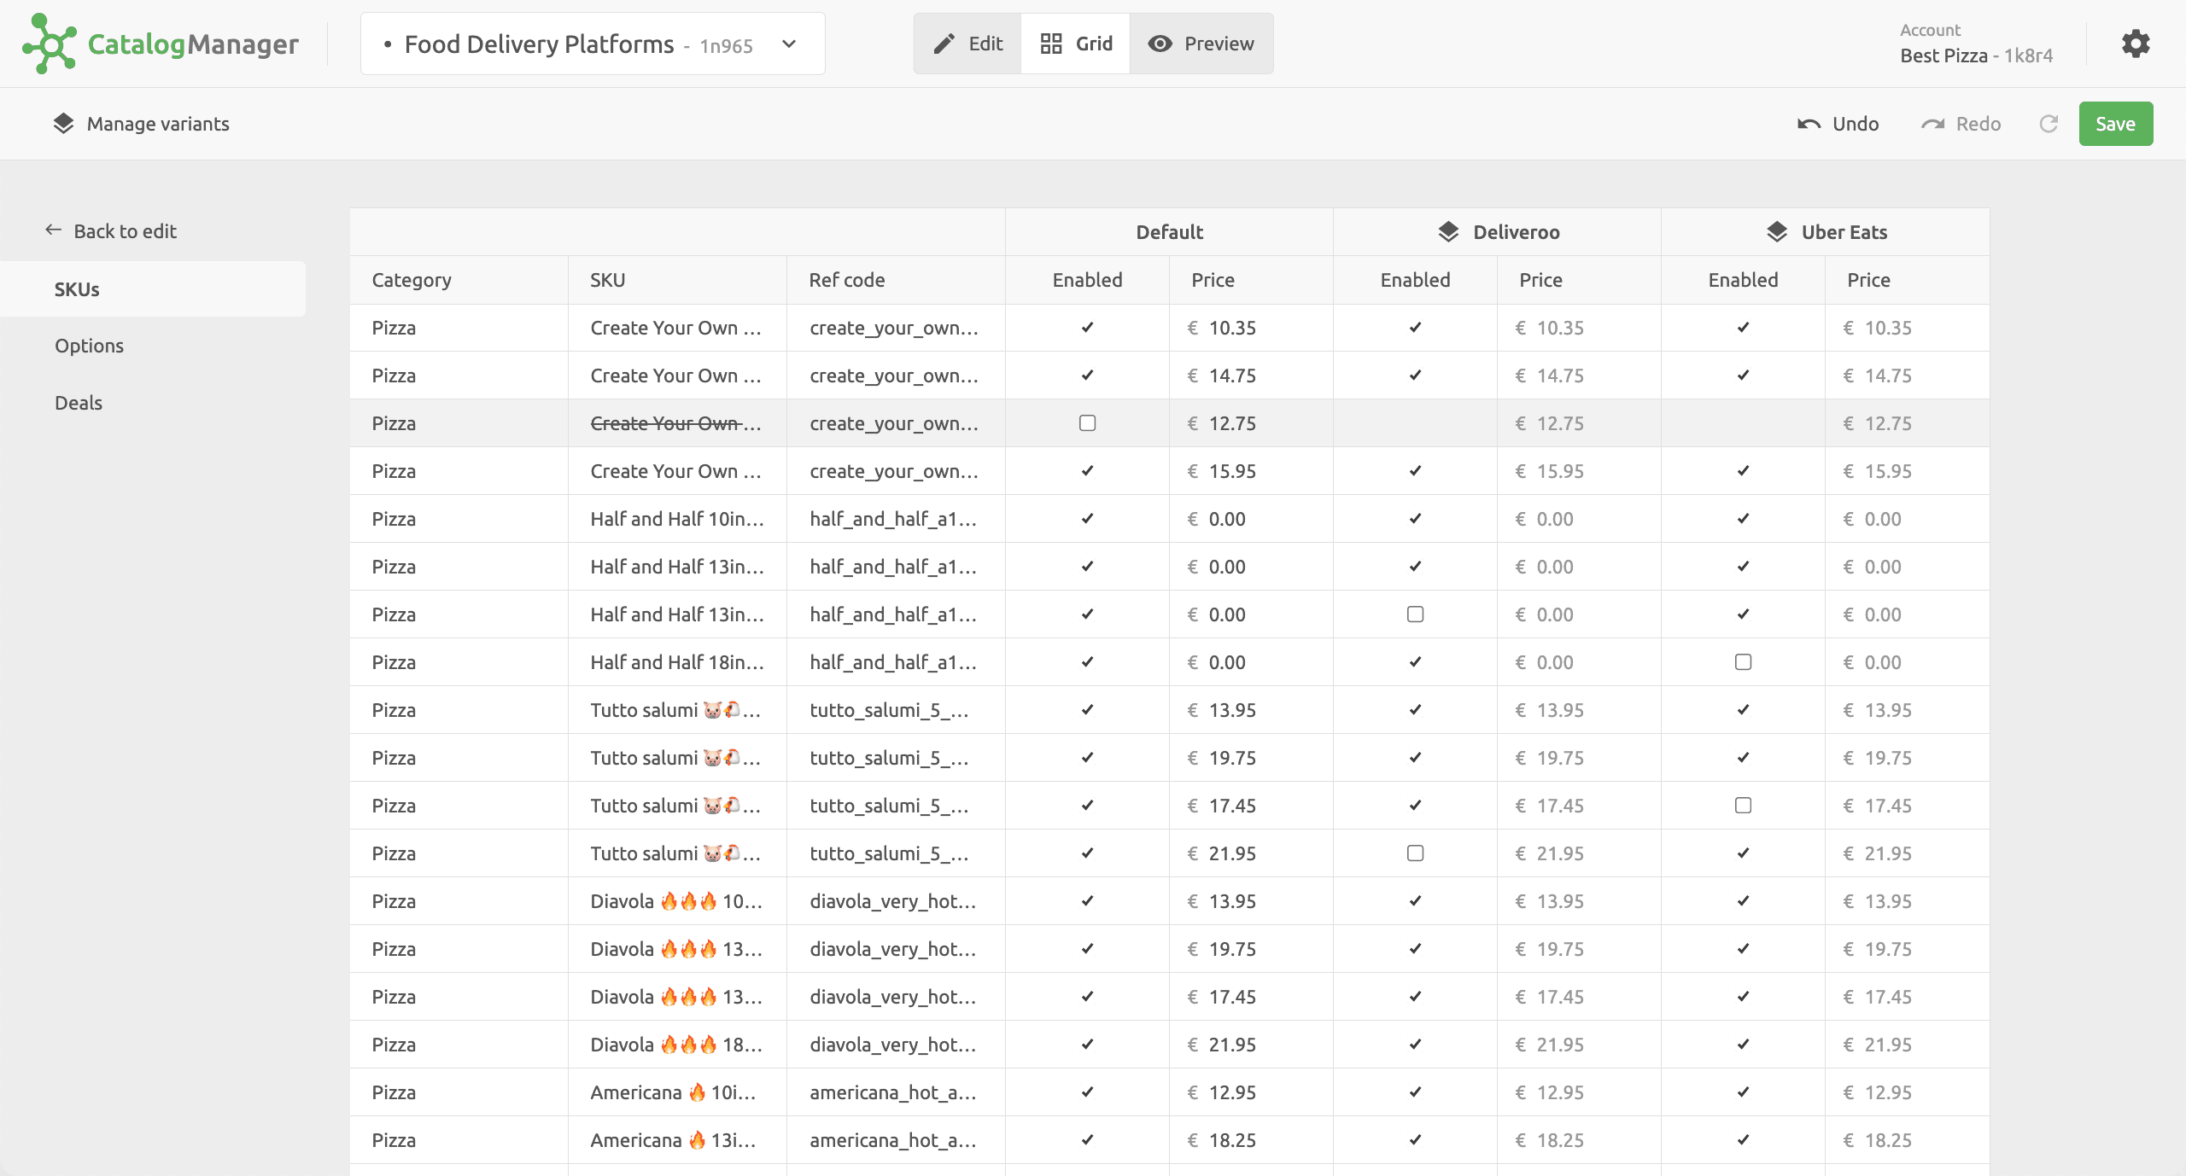Edit the Default price 15.95 field

click(x=1251, y=471)
